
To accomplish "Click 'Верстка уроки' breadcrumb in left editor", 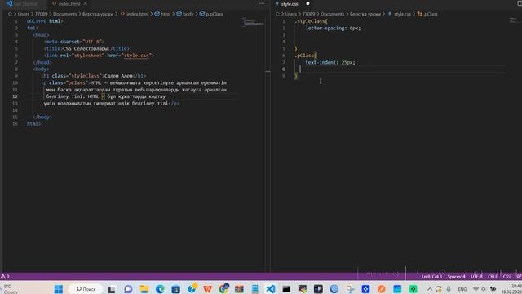I will coord(98,14).
